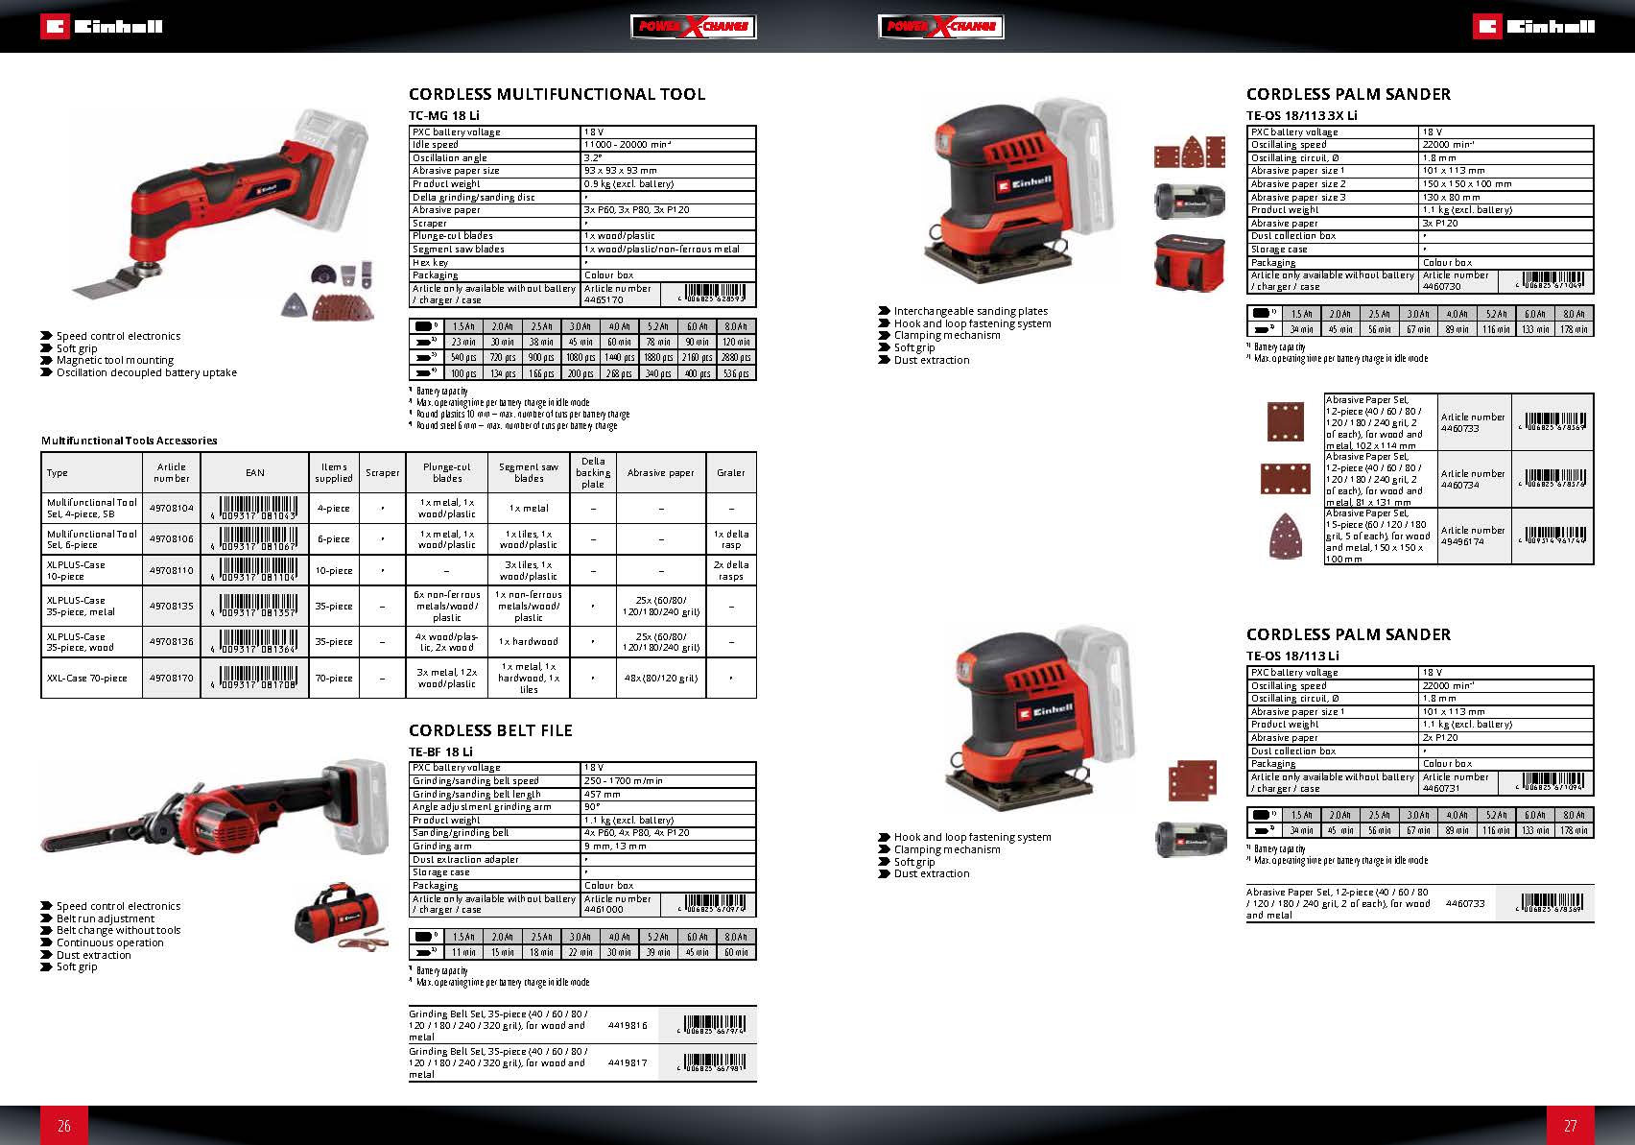Click the battery icon in TE-OS 18/113 3X runtime table
This screenshot has width=1635, height=1145.
(x=1261, y=313)
